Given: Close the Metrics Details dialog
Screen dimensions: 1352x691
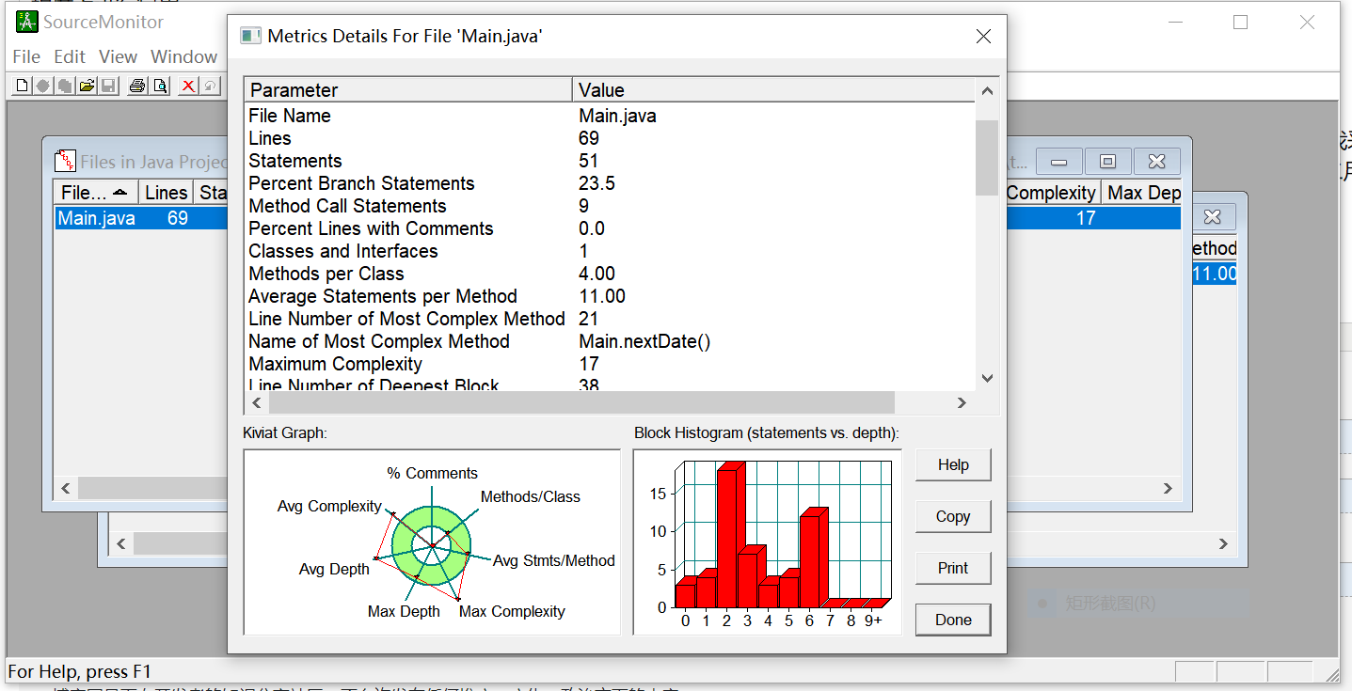Looking at the screenshot, I should click(983, 37).
